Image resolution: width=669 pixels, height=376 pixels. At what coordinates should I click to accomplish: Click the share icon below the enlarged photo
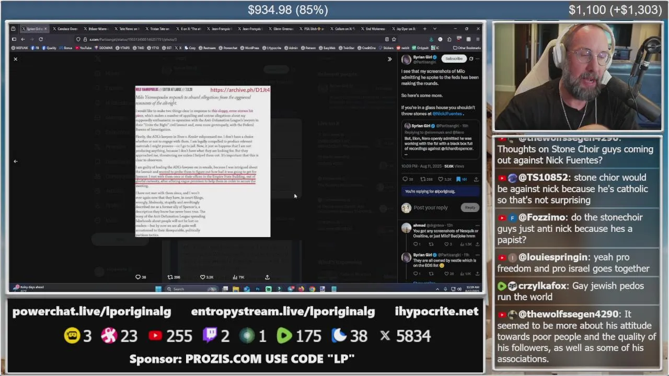[267, 277]
